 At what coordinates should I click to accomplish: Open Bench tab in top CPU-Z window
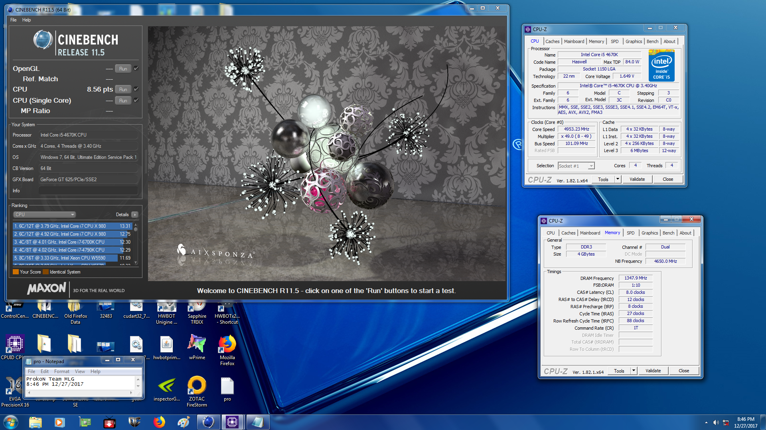coord(652,41)
